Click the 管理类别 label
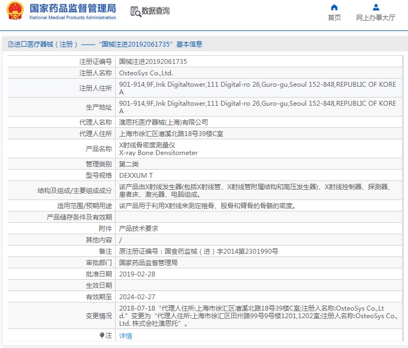This screenshot has width=408, height=348. pyautogui.click(x=99, y=164)
